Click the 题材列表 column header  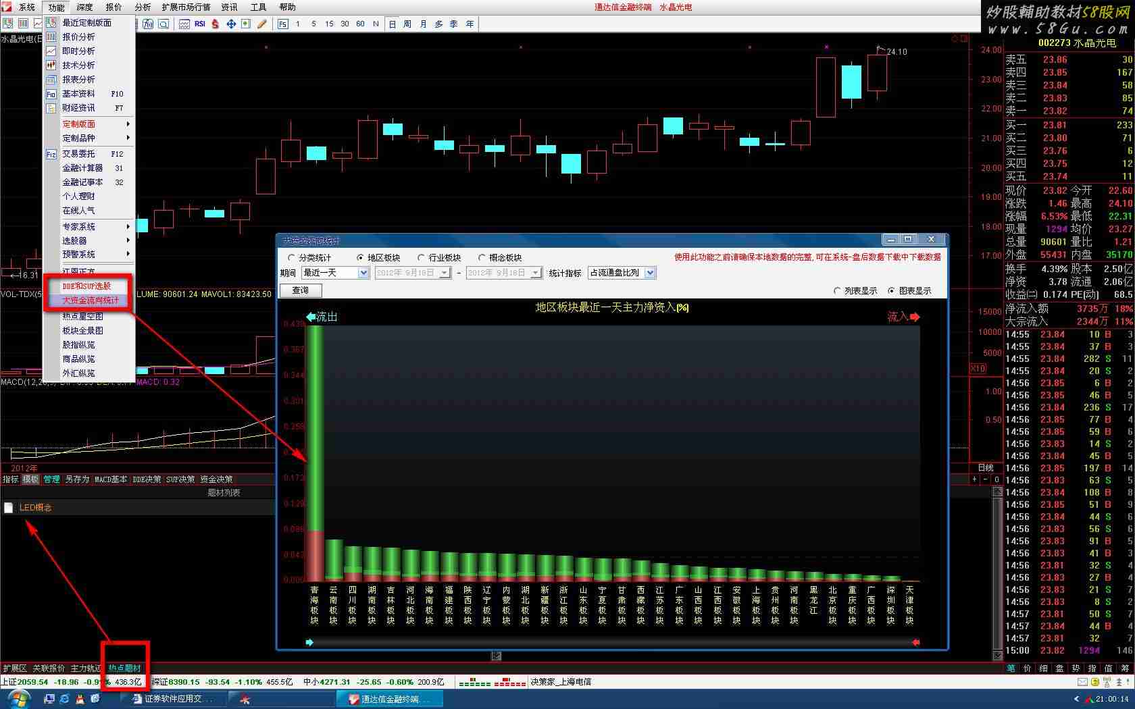coord(224,493)
